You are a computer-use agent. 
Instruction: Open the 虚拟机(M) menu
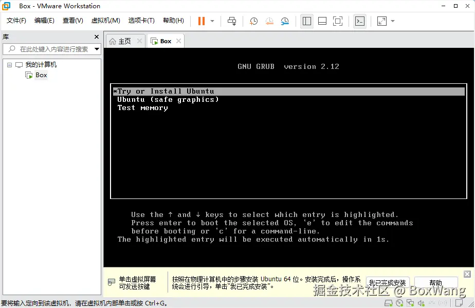click(105, 21)
